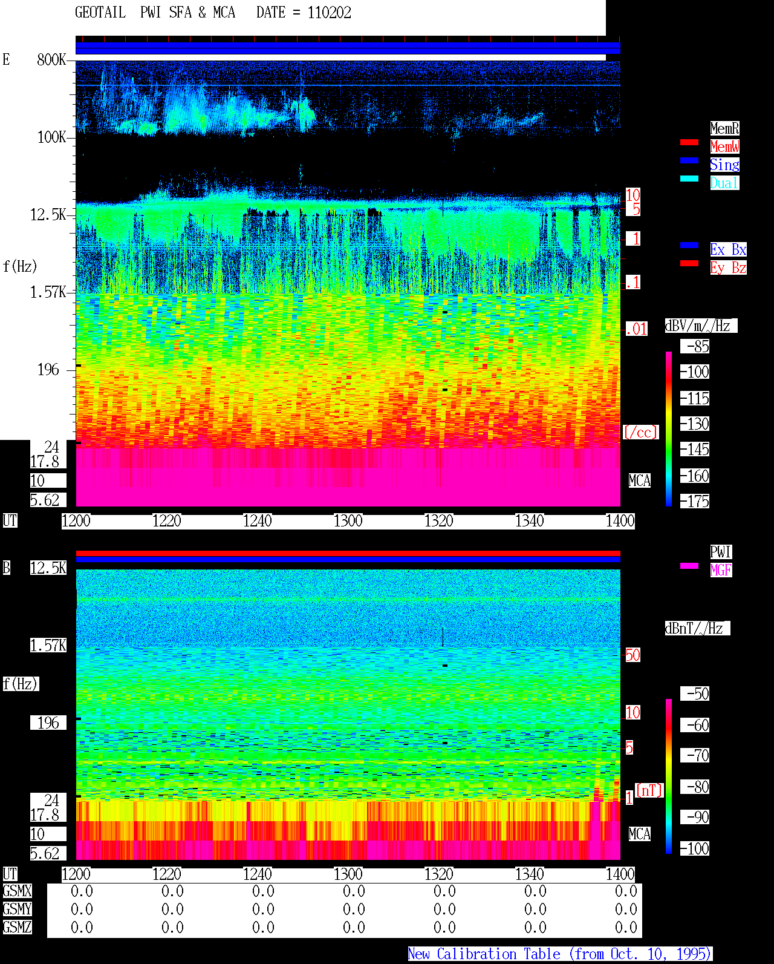Click the blue swatch beside Ex Bx
The height and width of the screenshot is (964, 774).
coord(689,245)
